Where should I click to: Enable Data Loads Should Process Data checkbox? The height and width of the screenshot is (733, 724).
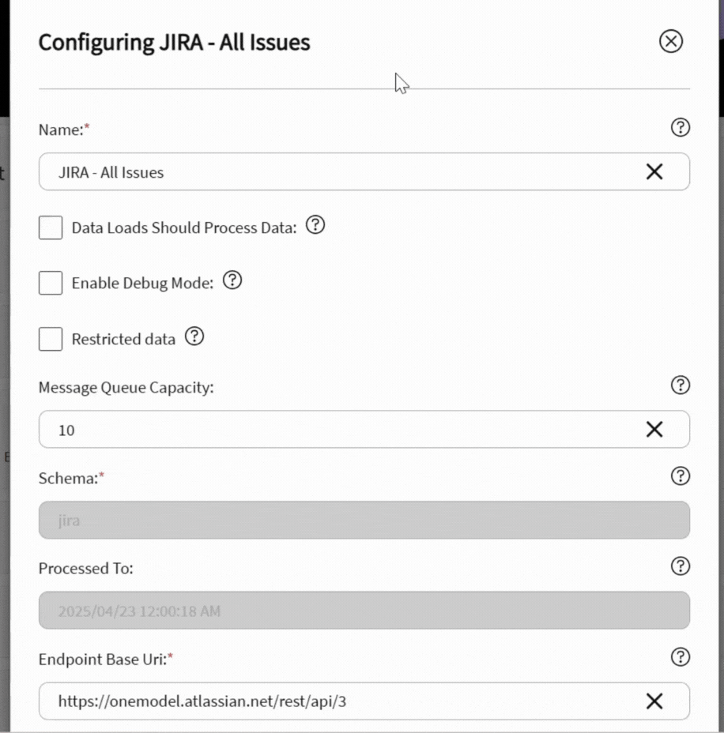51,227
